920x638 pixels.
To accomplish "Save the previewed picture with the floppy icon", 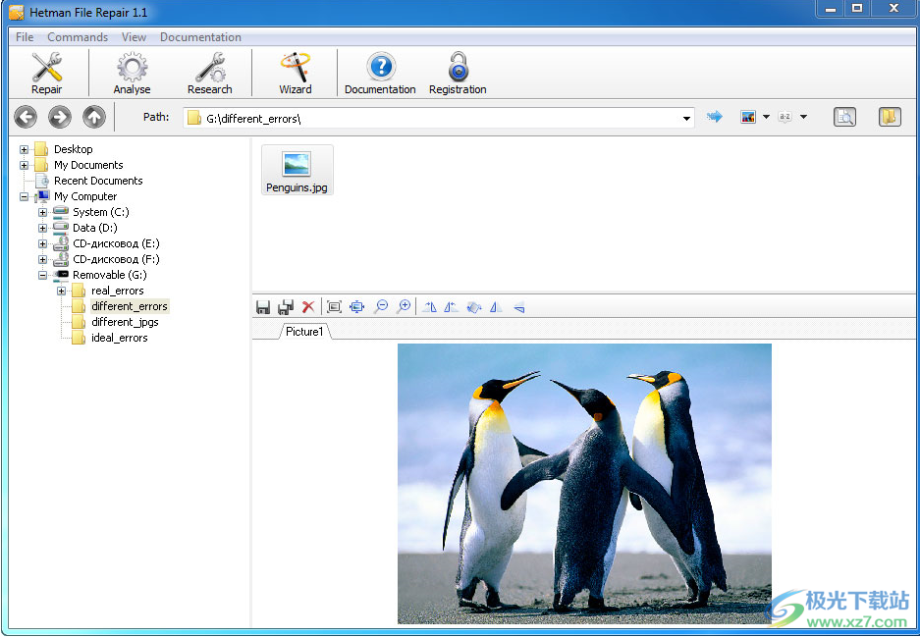I will coord(263,306).
